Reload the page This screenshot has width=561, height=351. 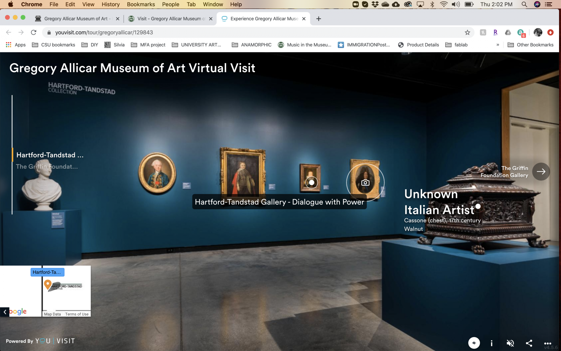click(x=34, y=32)
